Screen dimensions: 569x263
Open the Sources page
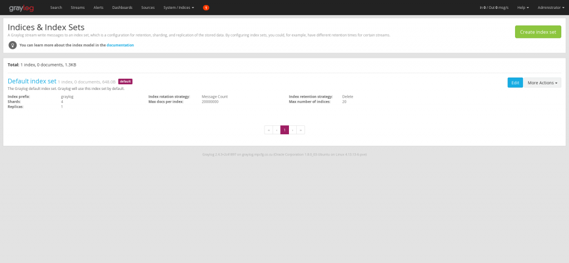[148, 8]
